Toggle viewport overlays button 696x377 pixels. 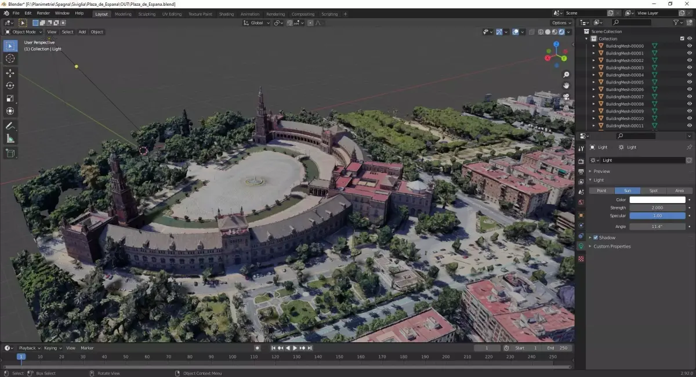coord(516,32)
